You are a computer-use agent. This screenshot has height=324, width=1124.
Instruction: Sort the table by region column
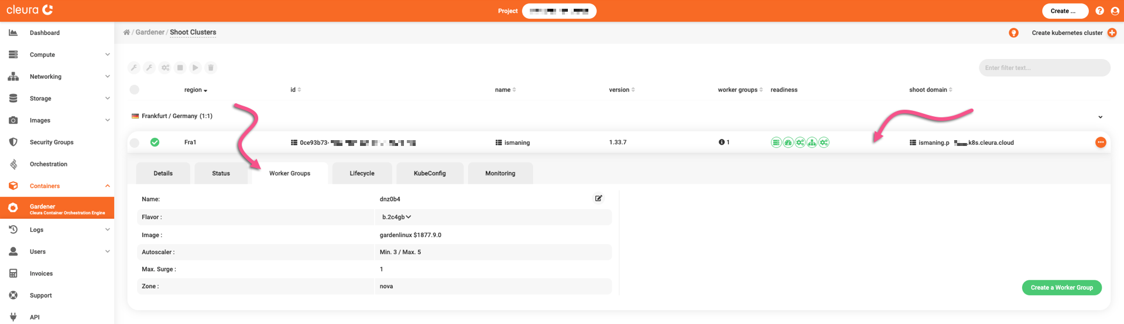(x=196, y=90)
